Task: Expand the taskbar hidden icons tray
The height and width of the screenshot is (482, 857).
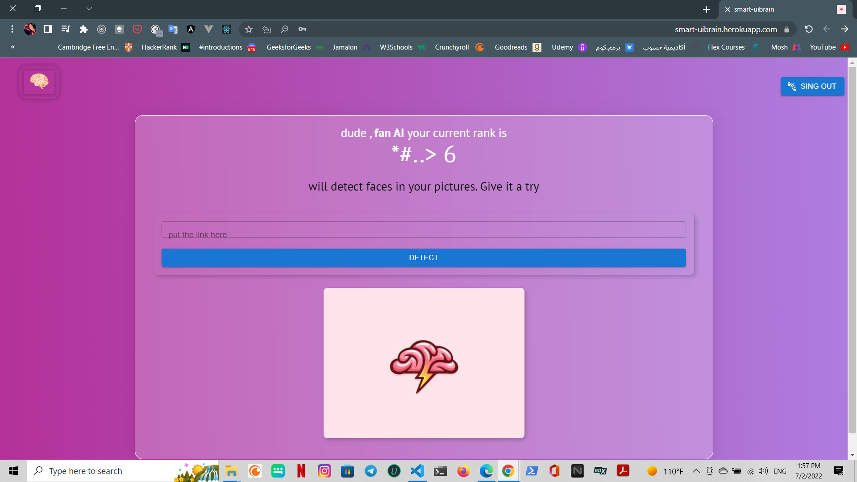Action: pos(696,470)
